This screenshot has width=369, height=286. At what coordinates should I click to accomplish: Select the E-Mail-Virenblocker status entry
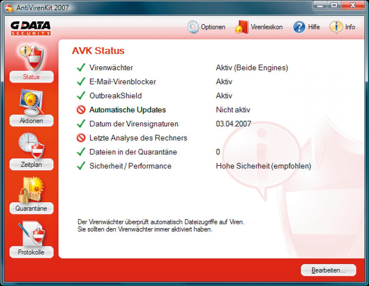123,82
